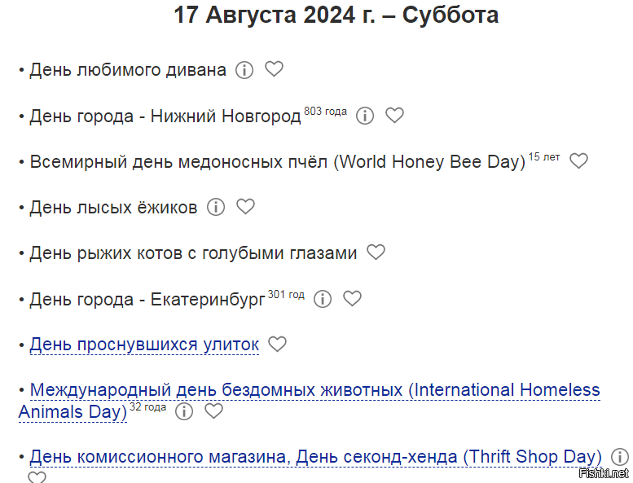
Task: Click the 32 года superscript label
Action: click(147, 406)
